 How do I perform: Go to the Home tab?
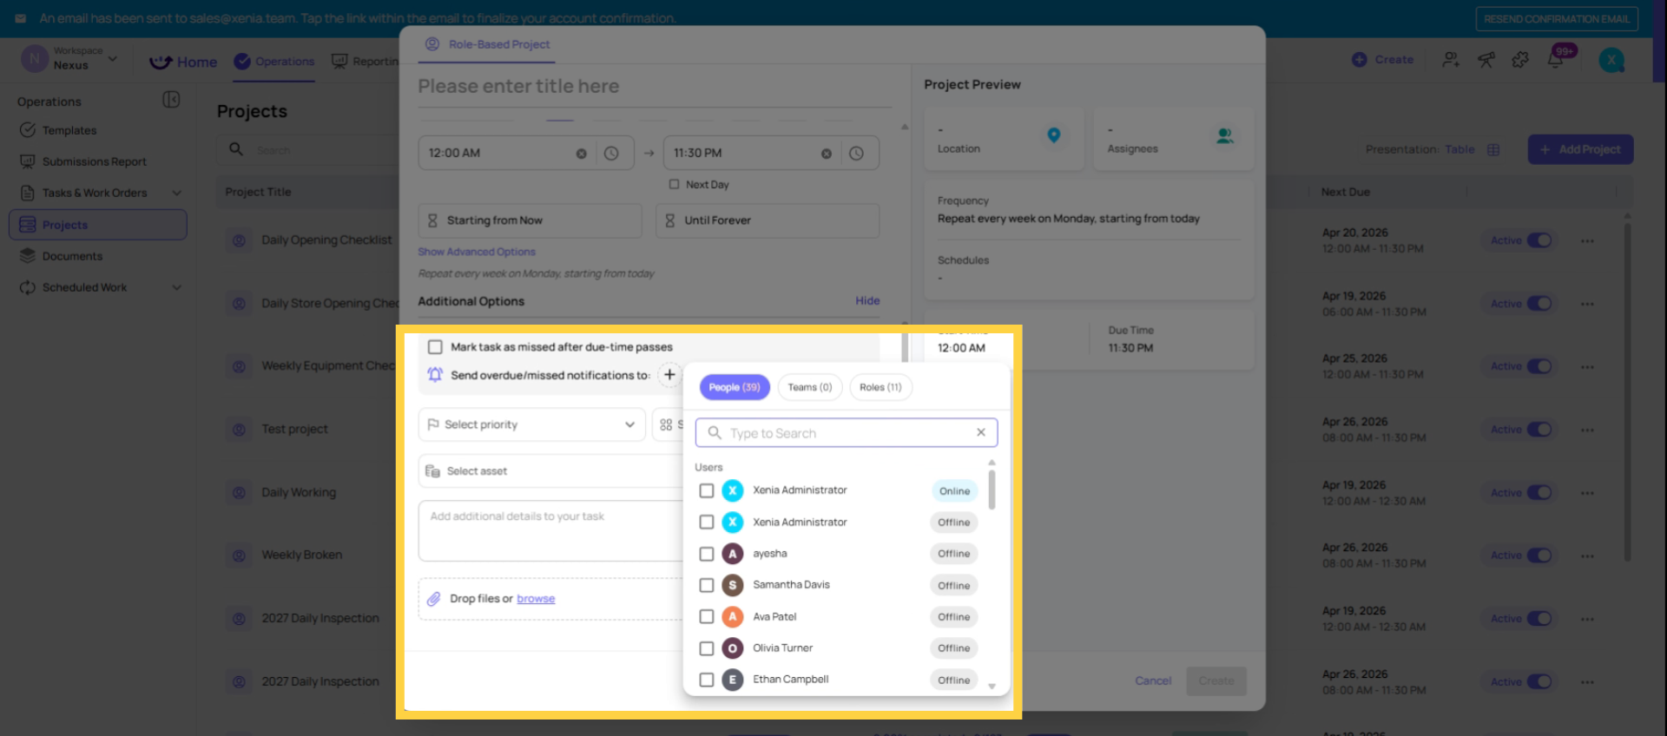coord(184,62)
